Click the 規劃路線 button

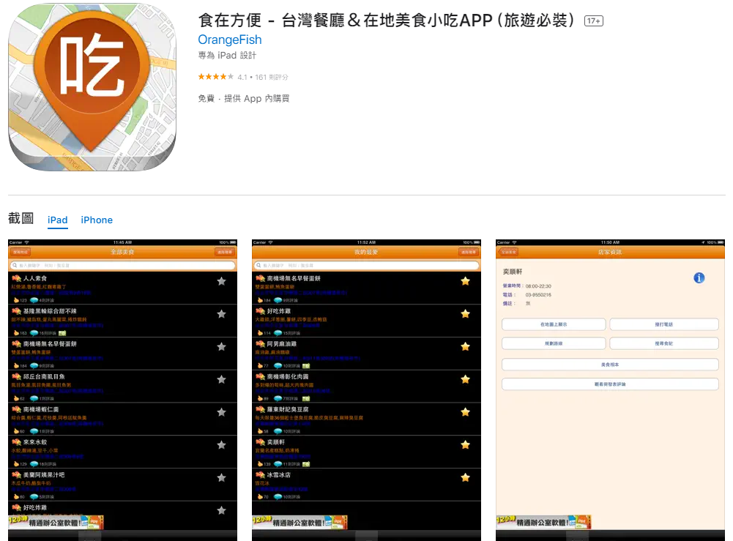coord(554,343)
